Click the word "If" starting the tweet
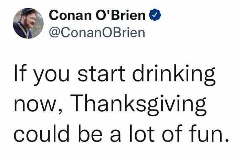 (20, 75)
